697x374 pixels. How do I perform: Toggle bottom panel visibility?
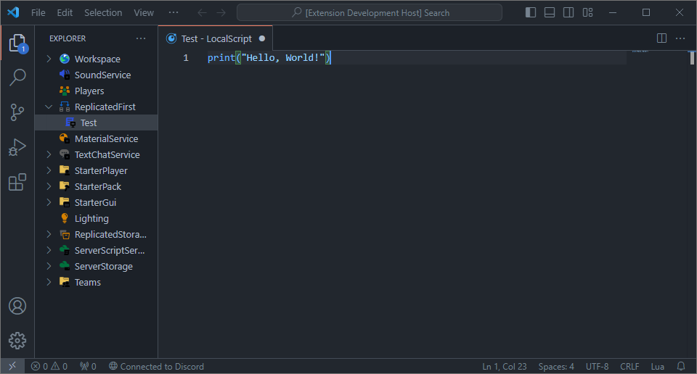tap(550, 12)
